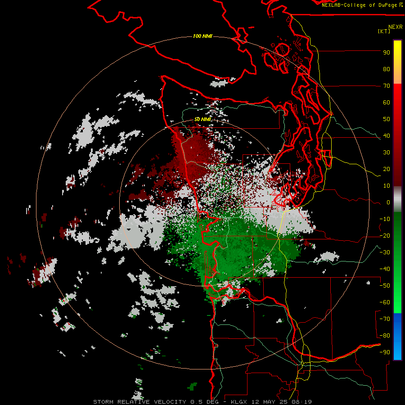405x405 pixels.
Task: Click the -20 scale value
Action: point(385,235)
